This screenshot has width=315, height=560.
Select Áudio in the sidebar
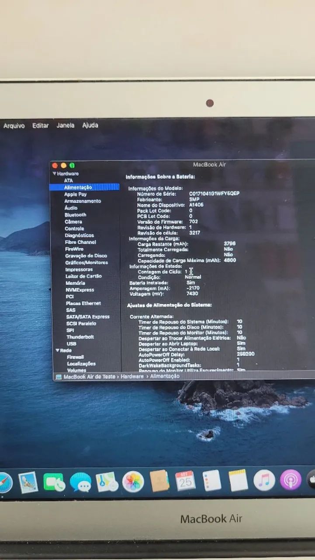click(71, 208)
